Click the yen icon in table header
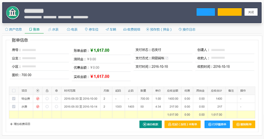 (38, 90)
